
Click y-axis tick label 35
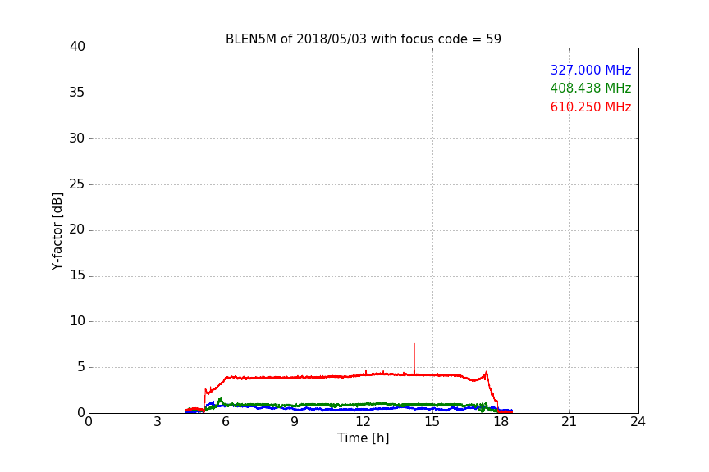click(x=77, y=93)
